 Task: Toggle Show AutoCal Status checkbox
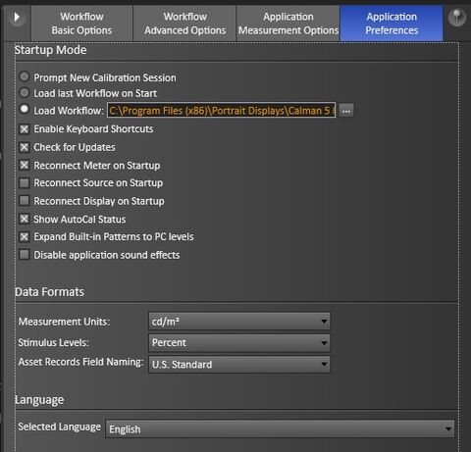coord(25,219)
